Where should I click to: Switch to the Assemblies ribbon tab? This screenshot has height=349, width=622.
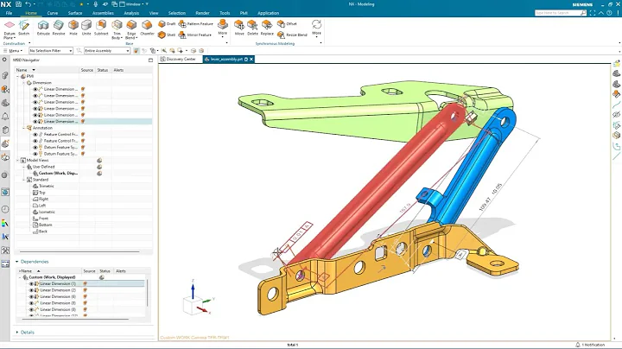pos(103,13)
